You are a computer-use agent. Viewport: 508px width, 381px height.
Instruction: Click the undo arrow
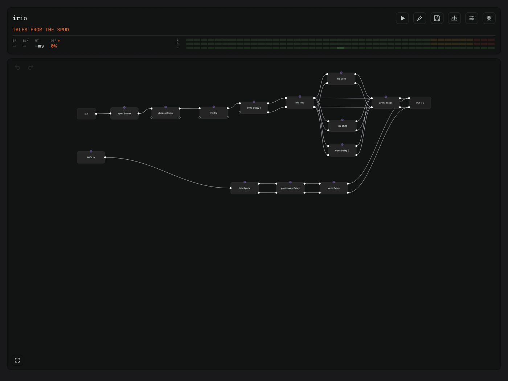pyautogui.click(x=17, y=67)
